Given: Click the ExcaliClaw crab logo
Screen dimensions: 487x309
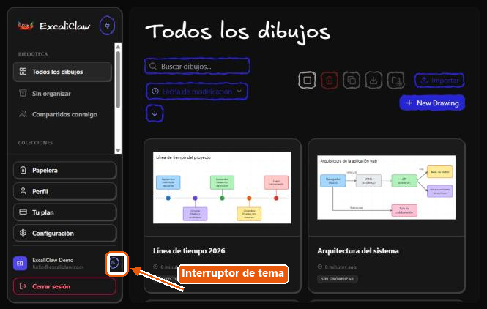Looking at the screenshot, I should click(26, 26).
